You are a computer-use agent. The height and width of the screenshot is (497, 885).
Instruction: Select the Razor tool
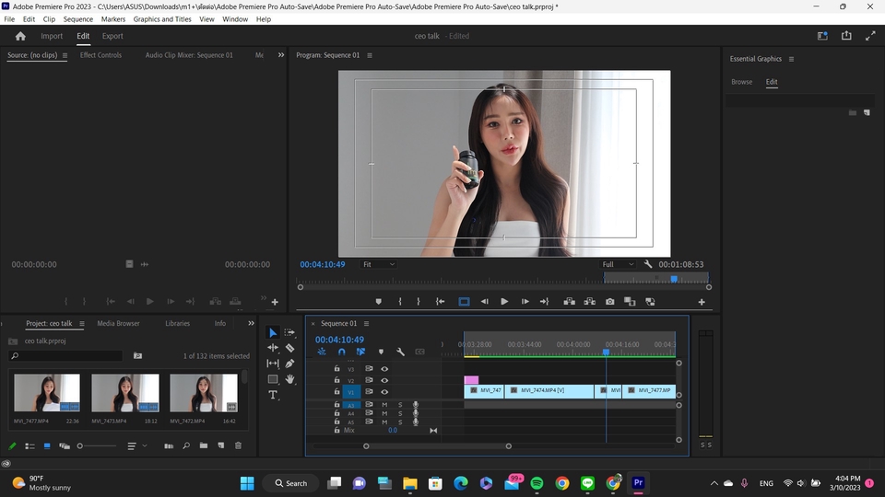289,348
